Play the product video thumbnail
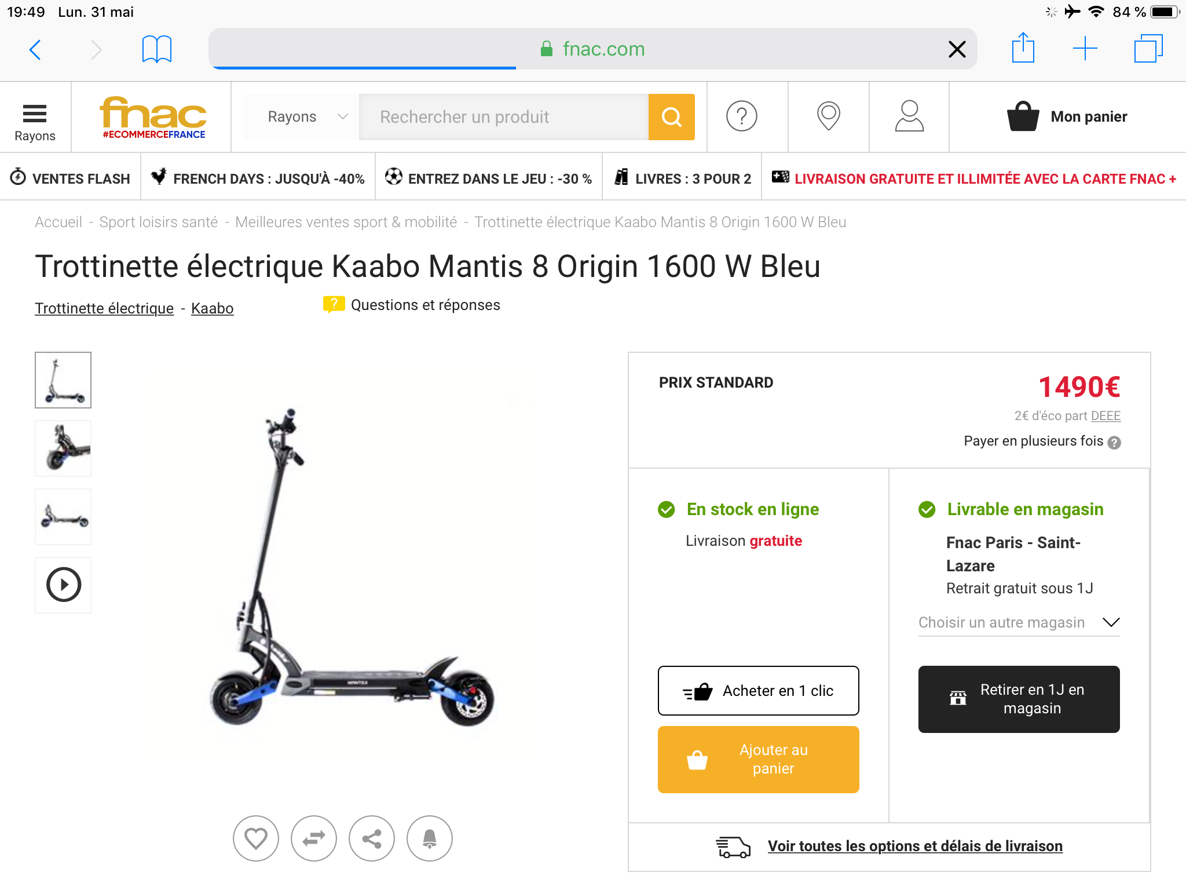The image size is (1186, 890). point(63,585)
